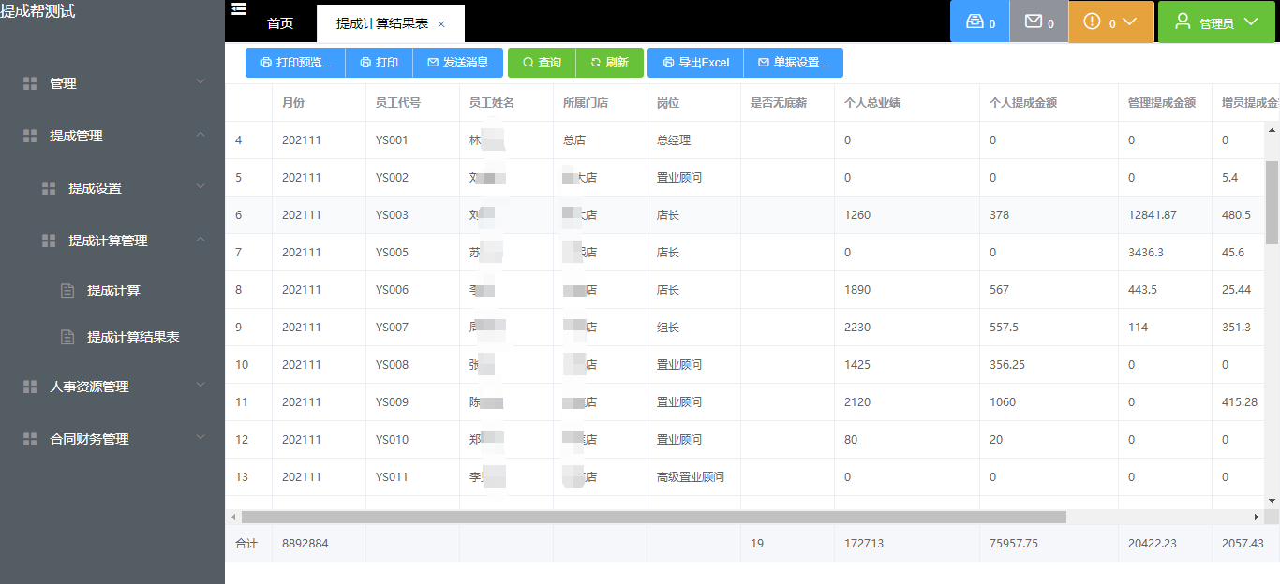Open the message envelope notification icon

pos(1038,21)
